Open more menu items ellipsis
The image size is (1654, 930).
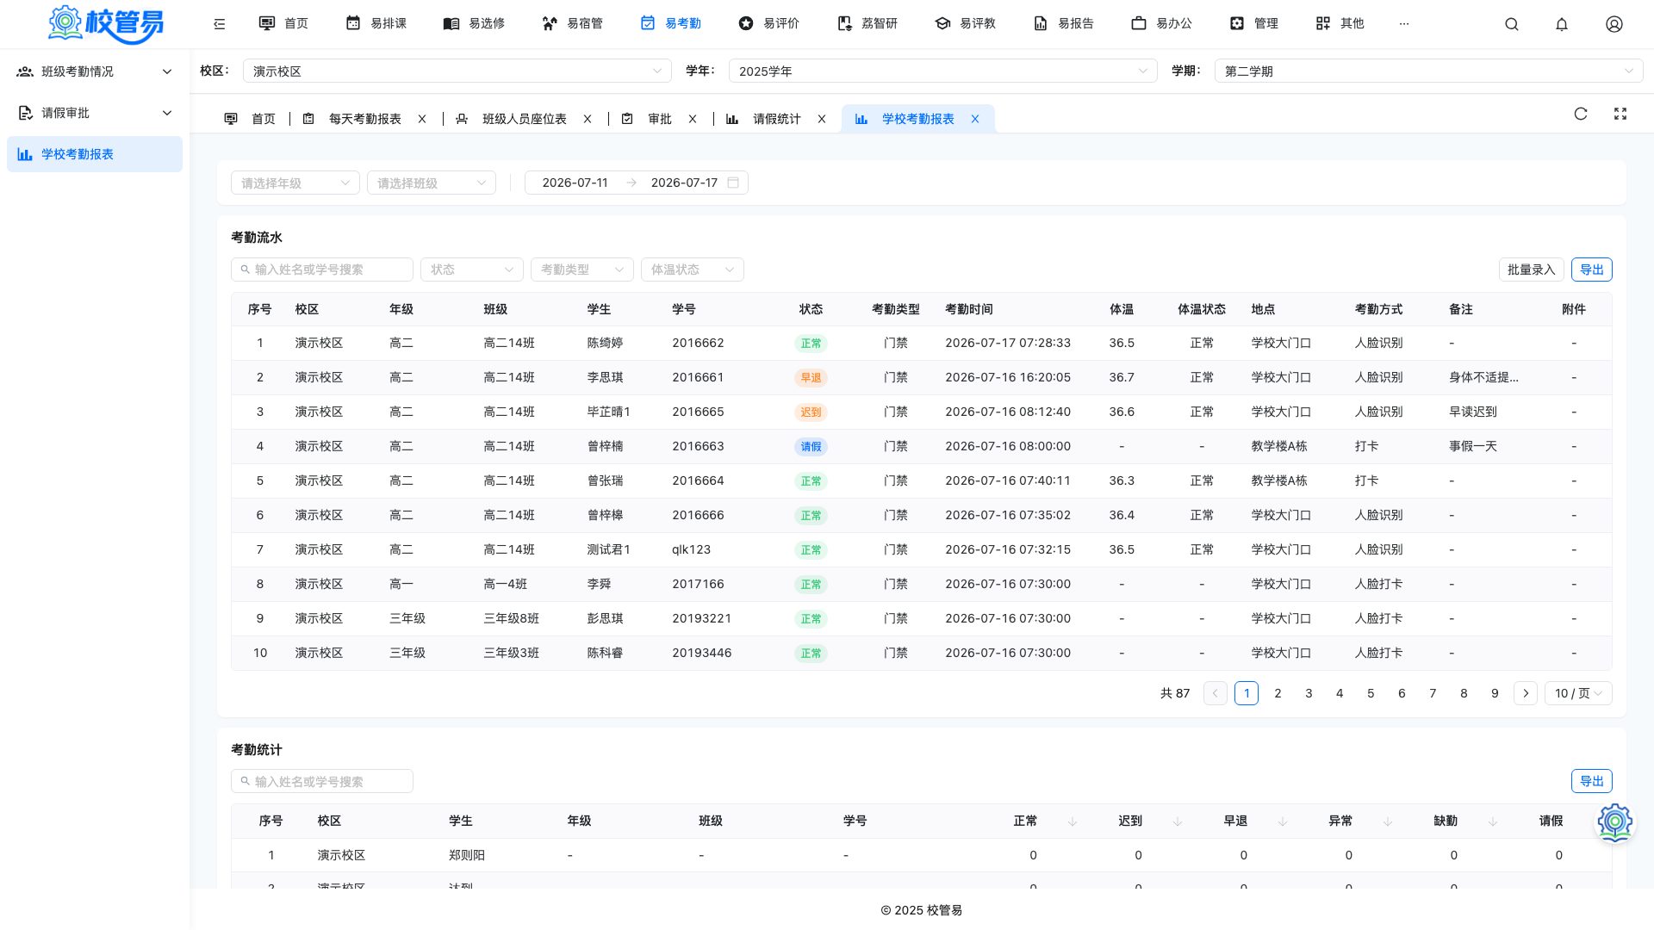[x=1404, y=24]
